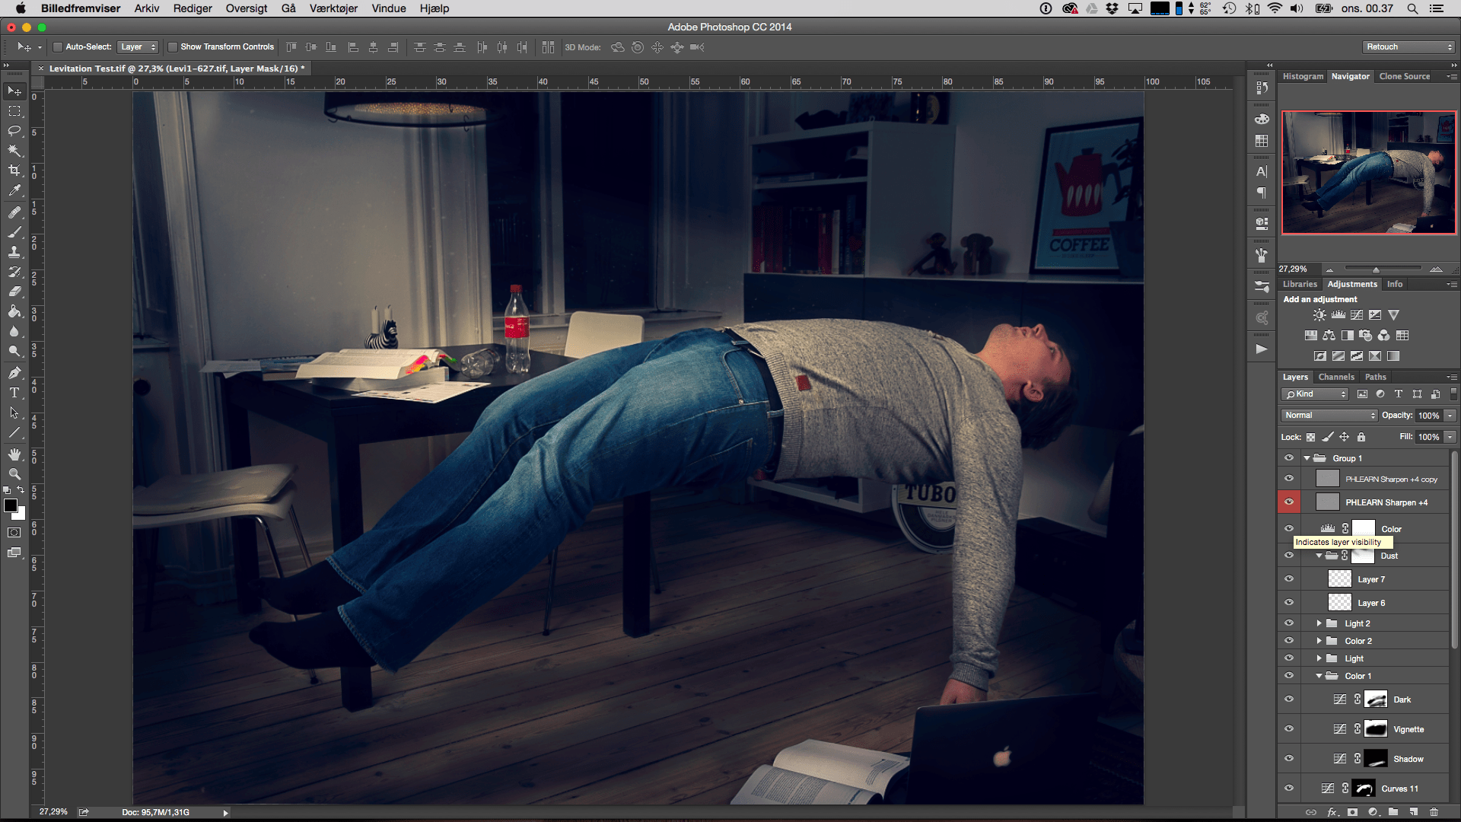Viewport: 1461px width, 822px height.
Task: Click delete layer trash icon
Action: tap(1434, 812)
